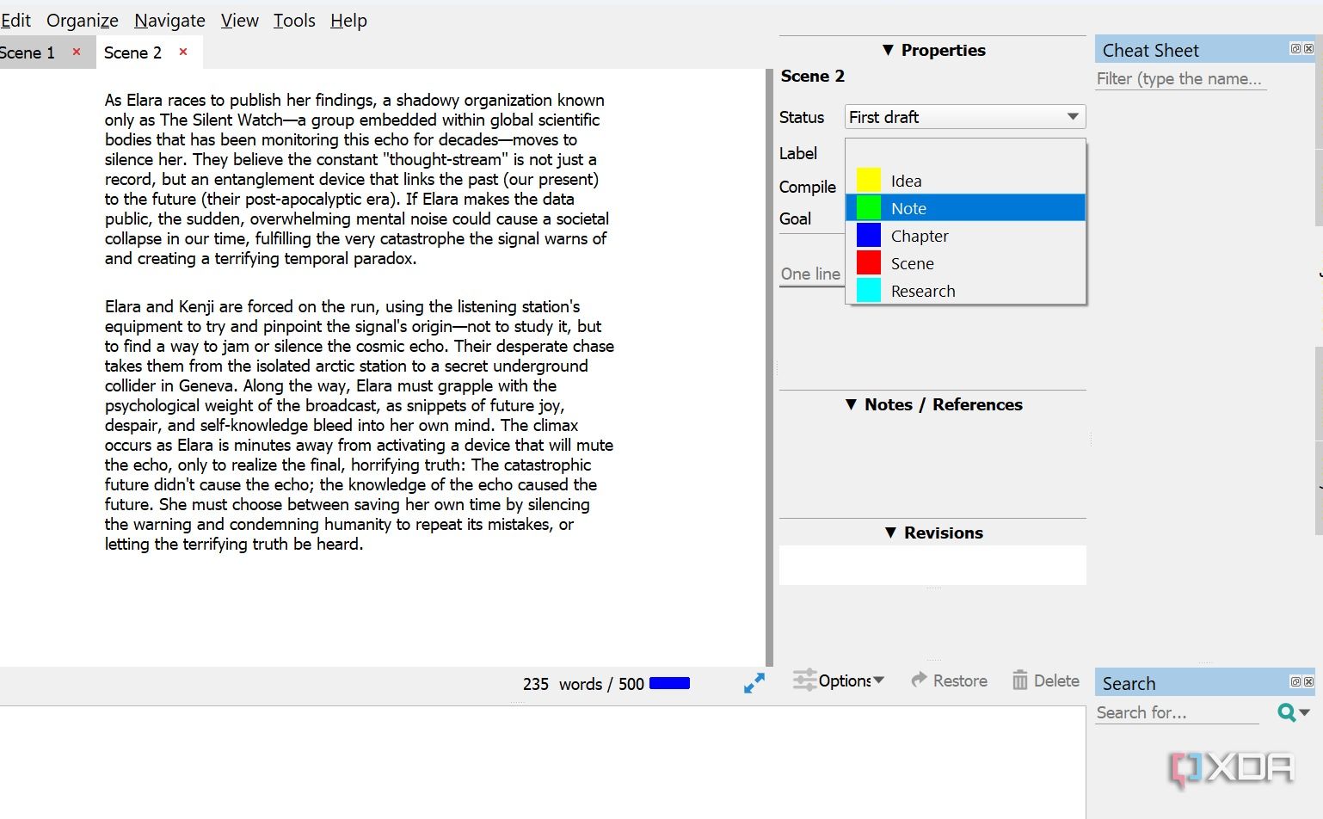Pick the red Scene label swatch
This screenshot has width=1323, height=819.
[x=869, y=263]
